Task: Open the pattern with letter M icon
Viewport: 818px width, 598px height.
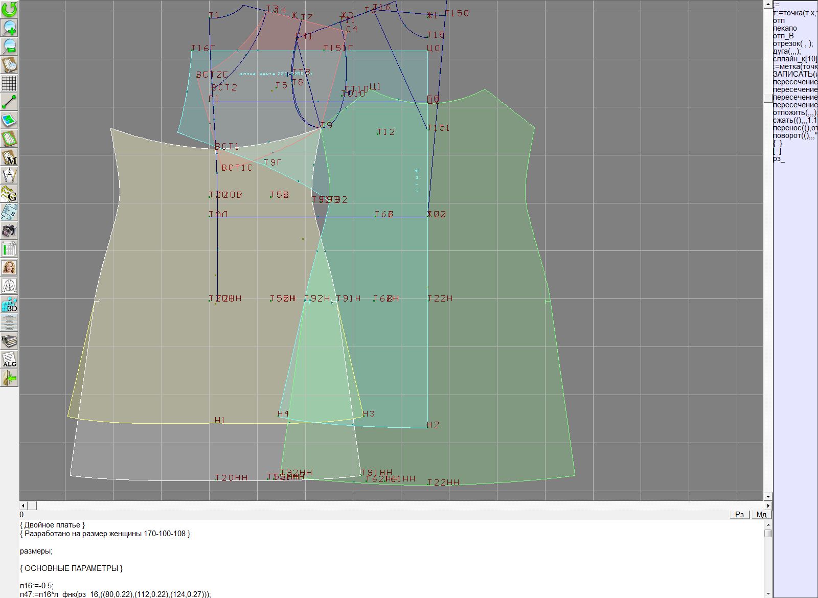Action: point(9,157)
